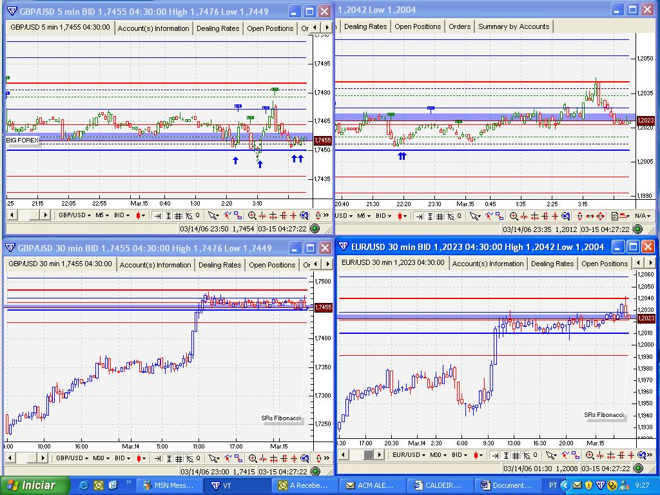Click the globe refresh icon in GBP/USD 5 min toolbar
The width and height of the screenshot is (660, 495).
coord(304,215)
